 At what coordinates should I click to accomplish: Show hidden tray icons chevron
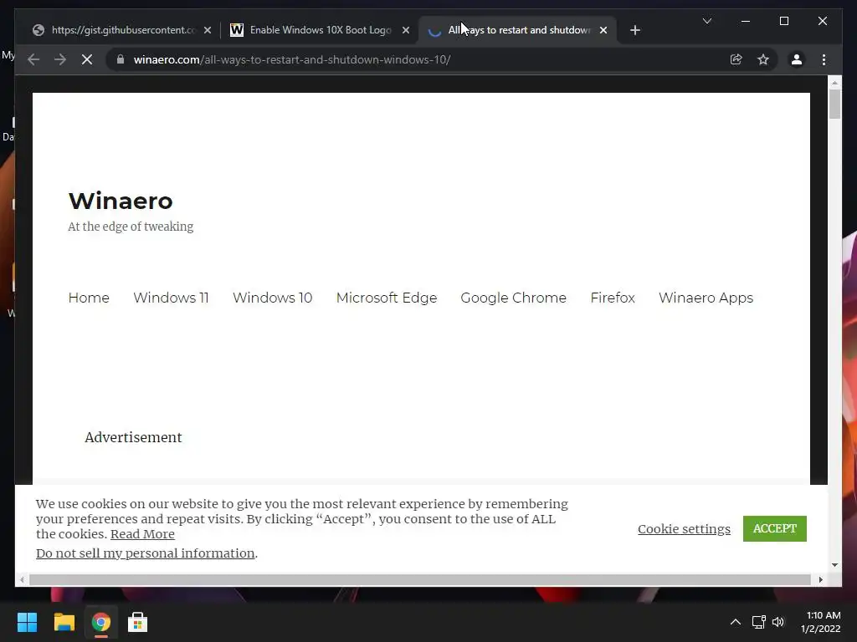pyautogui.click(x=736, y=622)
